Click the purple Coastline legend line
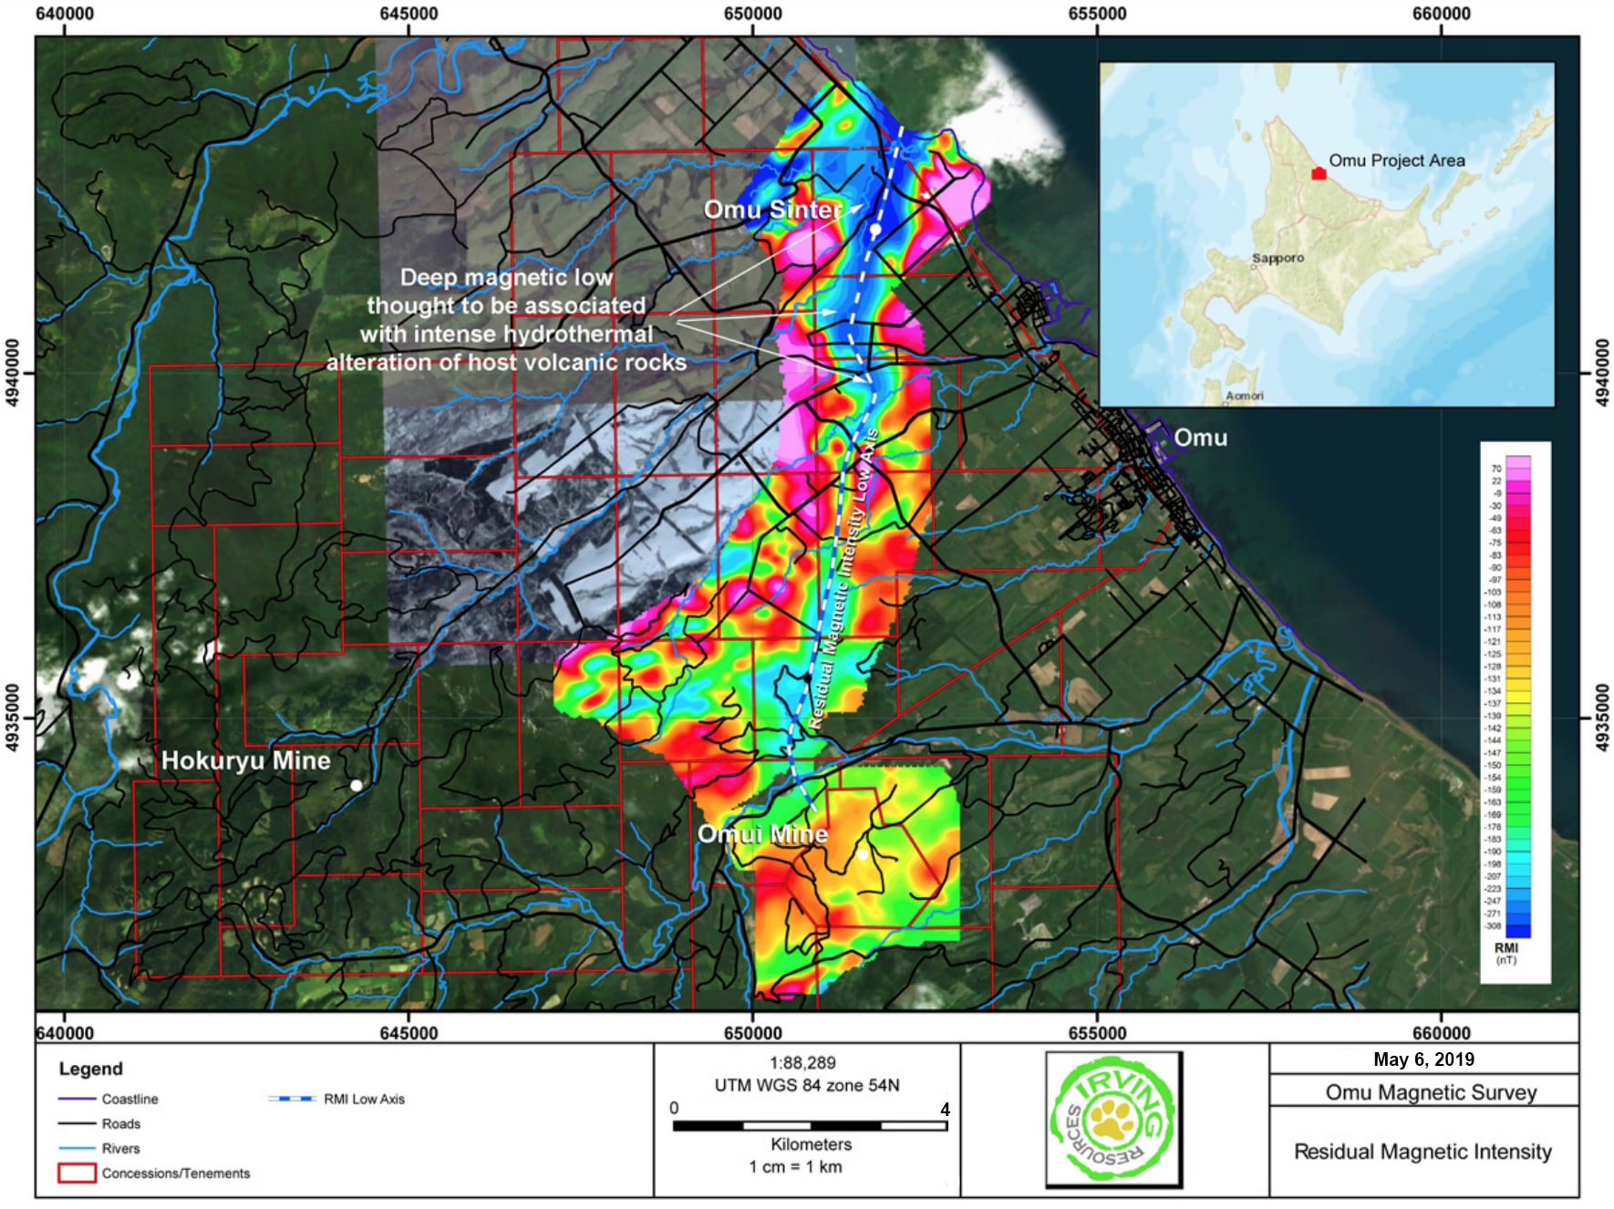The image size is (1614, 1209). tap(77, 1100)
